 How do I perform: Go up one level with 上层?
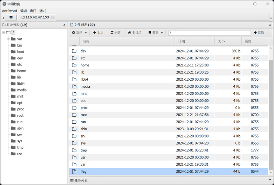pos(98,33)
